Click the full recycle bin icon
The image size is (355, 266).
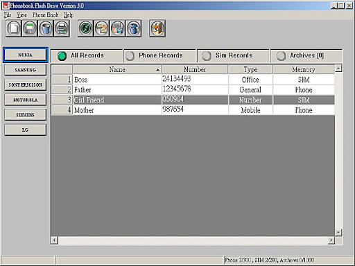pos(133,28)
